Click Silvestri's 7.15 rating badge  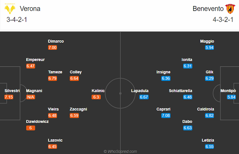pos(9,97)
